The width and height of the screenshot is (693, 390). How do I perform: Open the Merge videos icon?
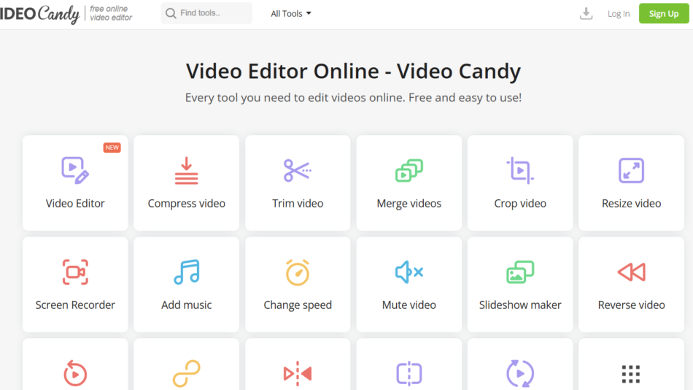coord(409,170)
